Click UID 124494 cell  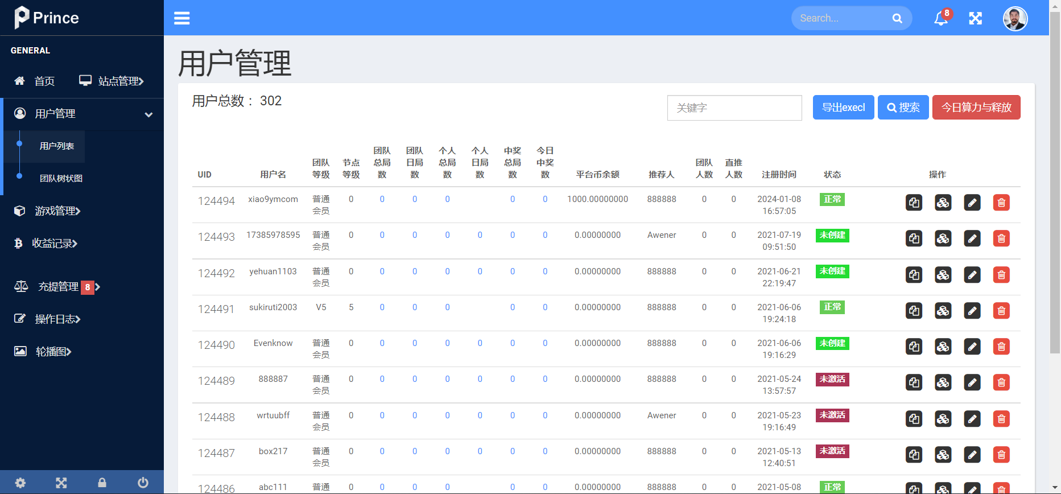click(216, 201)
